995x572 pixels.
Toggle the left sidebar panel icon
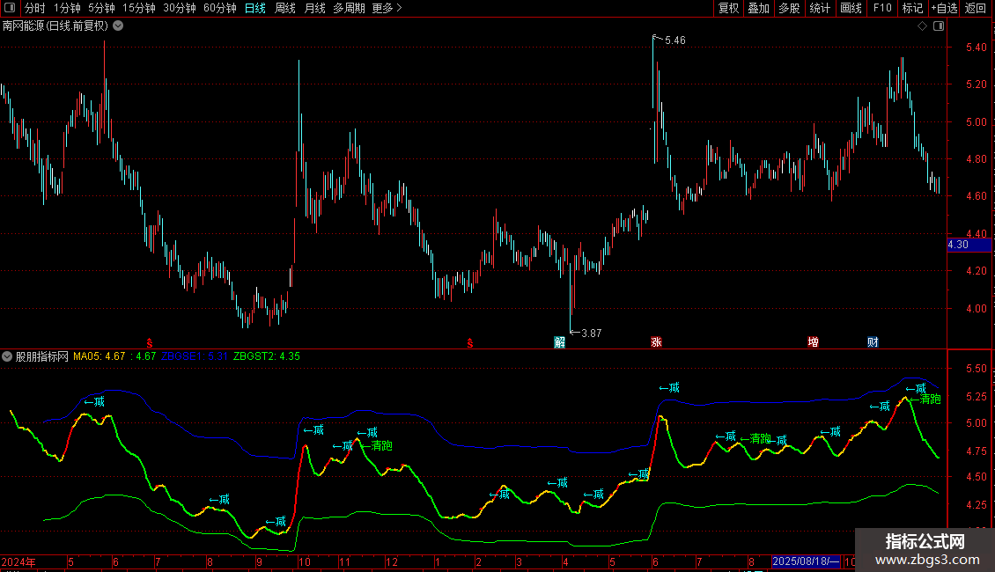pyautogui.click(x=10, y=8)
